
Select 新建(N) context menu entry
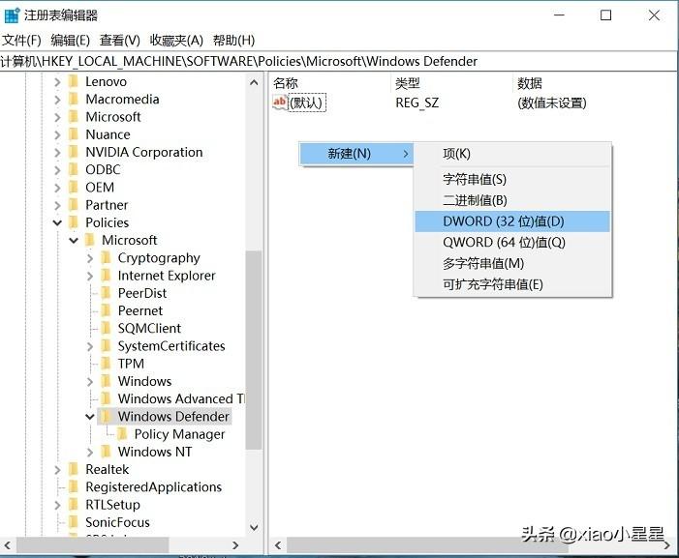355,154
